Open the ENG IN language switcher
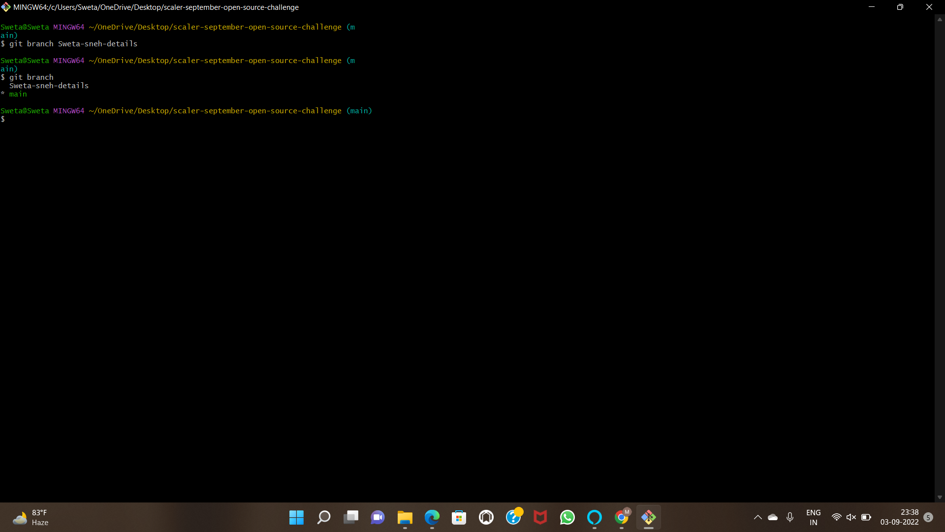This screenshot has width=945, height=532. (x=813, y=517)
